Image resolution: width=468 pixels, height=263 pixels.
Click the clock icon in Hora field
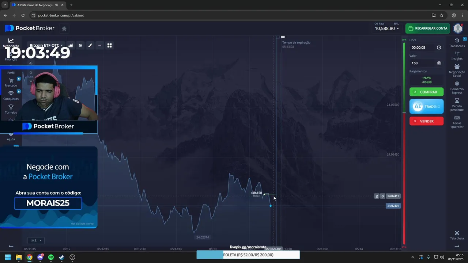pos(439,47)
